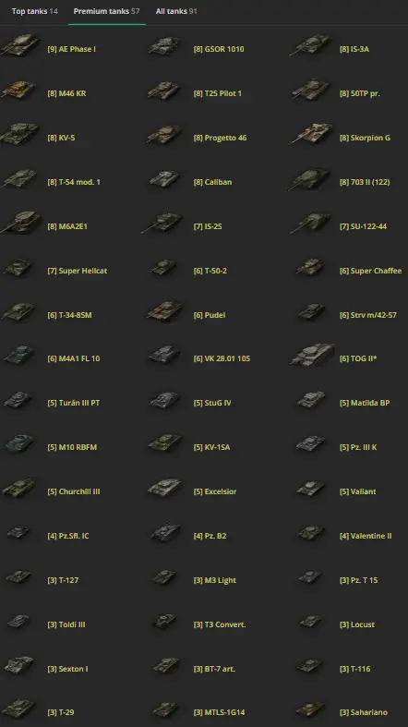
Task: Open the Sahariano tank link
Action: click(363, 712)
